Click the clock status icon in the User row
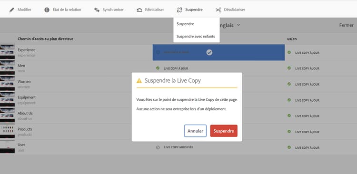Viewport: 357px width, 174px height. point(158,147)
